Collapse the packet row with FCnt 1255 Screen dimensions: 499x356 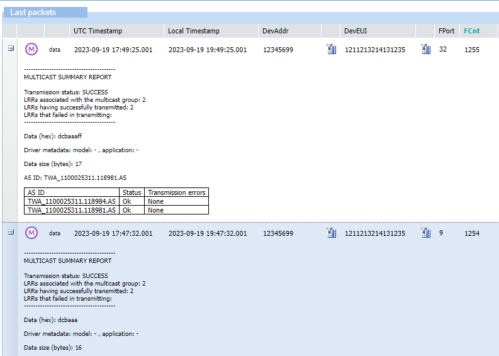click(x=11, y=48)
